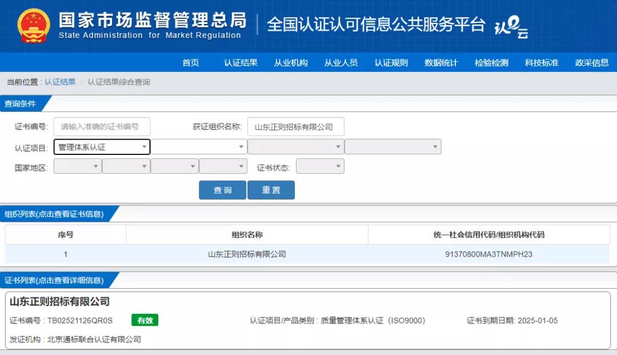
Task: Click the 获证组织名称 input field
Action: click(296, 126)
